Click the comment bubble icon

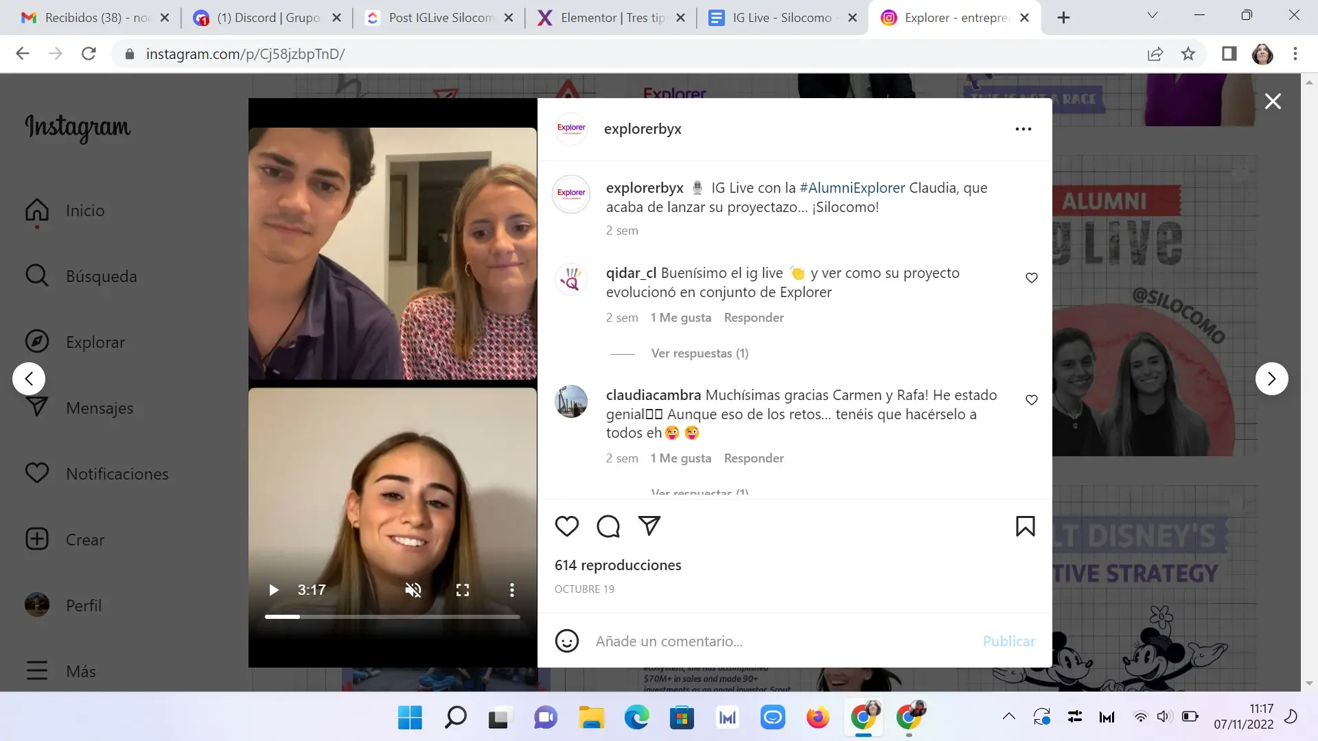(x=608, y=526)
